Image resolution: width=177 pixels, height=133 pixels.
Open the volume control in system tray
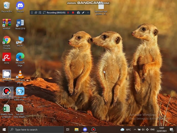coord(143,130)
